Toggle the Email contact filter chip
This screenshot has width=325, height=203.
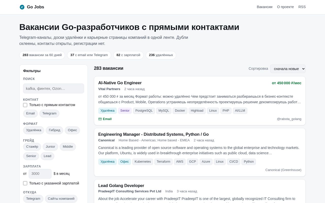tap(30, 113)
